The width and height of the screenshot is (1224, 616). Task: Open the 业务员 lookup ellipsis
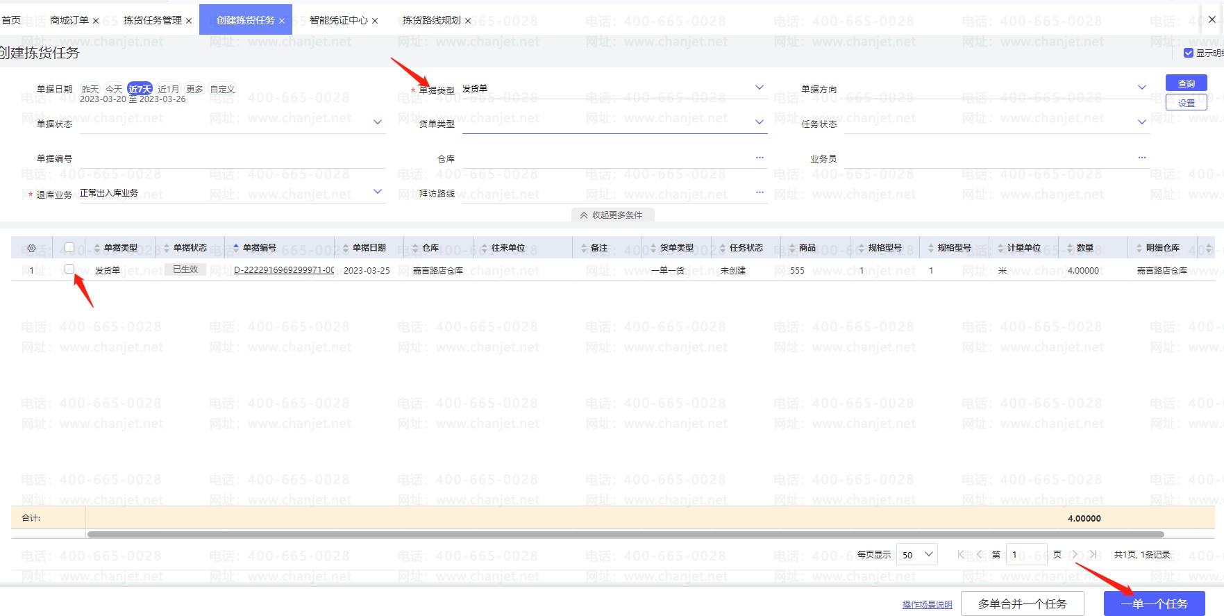[x=1142, y=158]
